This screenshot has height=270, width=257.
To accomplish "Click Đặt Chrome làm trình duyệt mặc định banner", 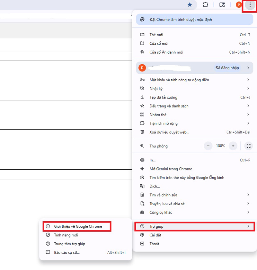I will tap(195, 20).
